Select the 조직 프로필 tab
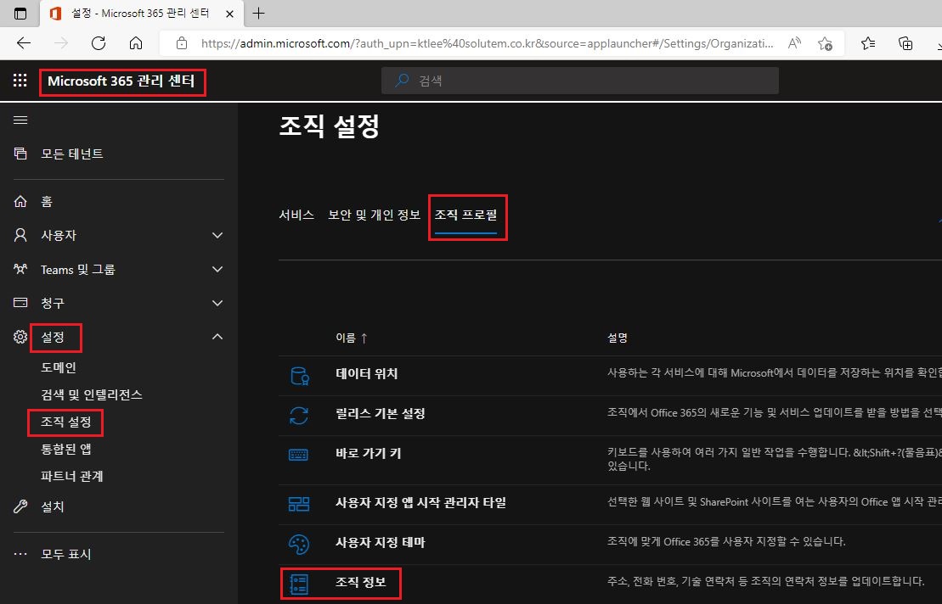This screenshot has width=942, height=604. click(x=465, y=215)
